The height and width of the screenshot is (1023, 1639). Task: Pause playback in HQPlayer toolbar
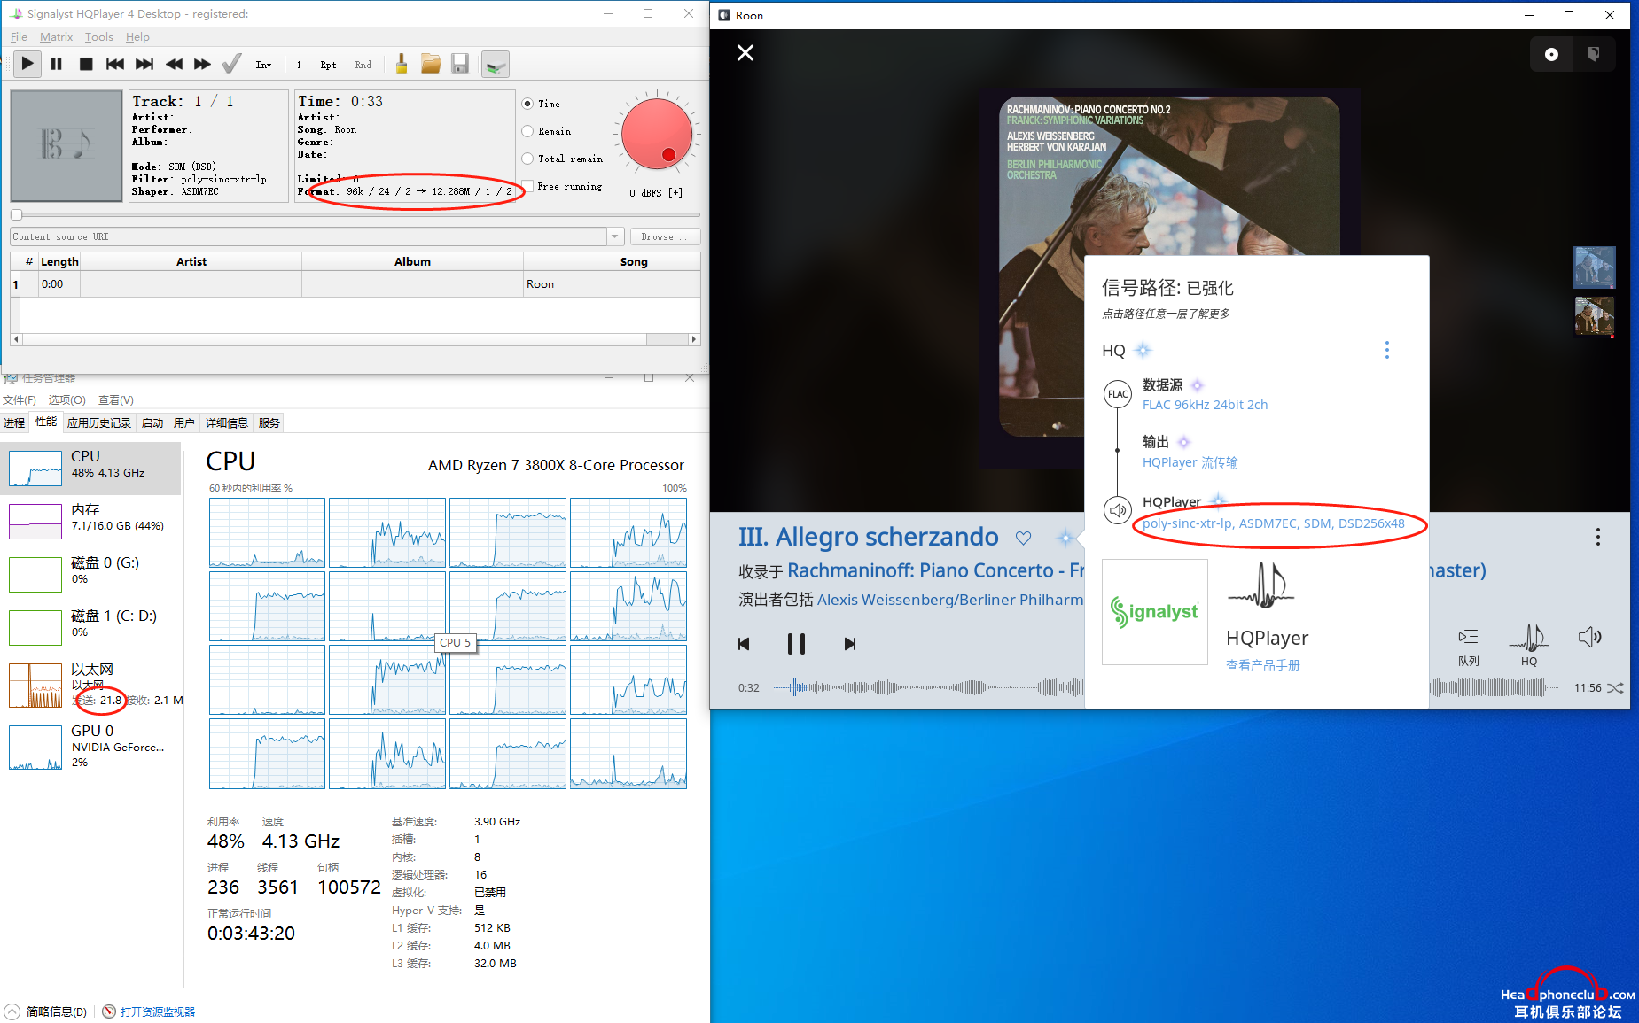[x=57, y=64]
